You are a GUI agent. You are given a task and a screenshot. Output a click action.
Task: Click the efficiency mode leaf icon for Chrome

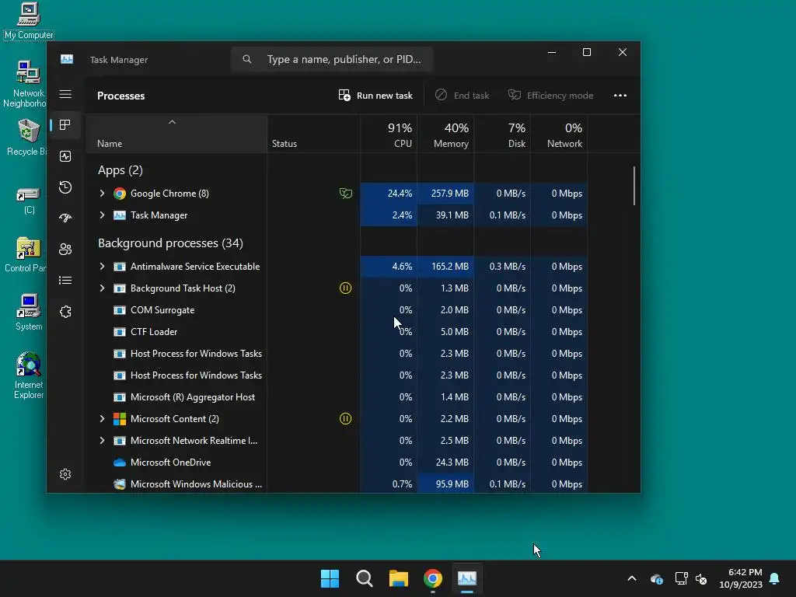point(345,194)
